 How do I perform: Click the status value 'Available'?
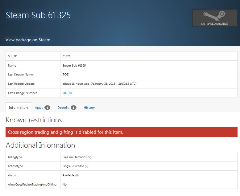pyautogui.click(x=68, y=175)
